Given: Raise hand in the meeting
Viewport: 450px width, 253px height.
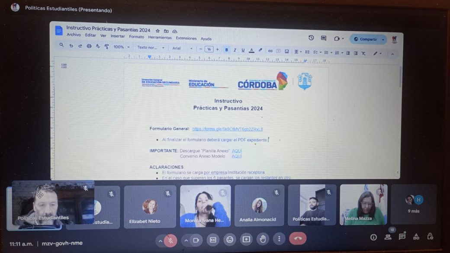Looking at the screenshot, I should tap(263, 239).
